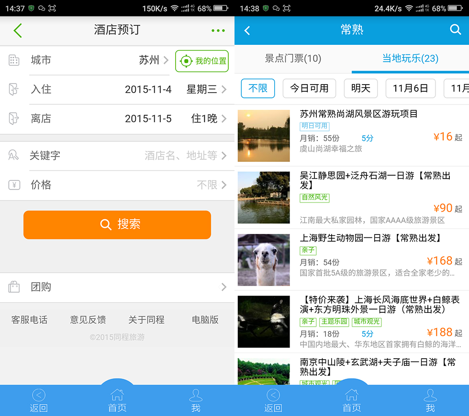
Task: Select the 明天 filter
Action: [361, 88]
